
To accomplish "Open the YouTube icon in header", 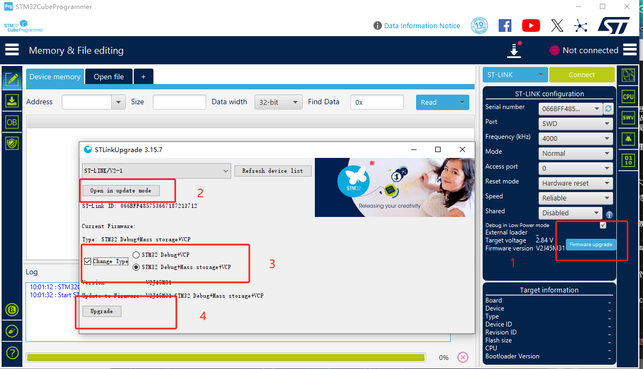I will pyautogui.click(x=531, y=26).
